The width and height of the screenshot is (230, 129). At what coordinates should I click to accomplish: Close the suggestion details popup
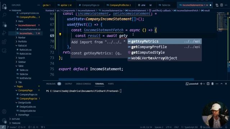tap(124, 41)
